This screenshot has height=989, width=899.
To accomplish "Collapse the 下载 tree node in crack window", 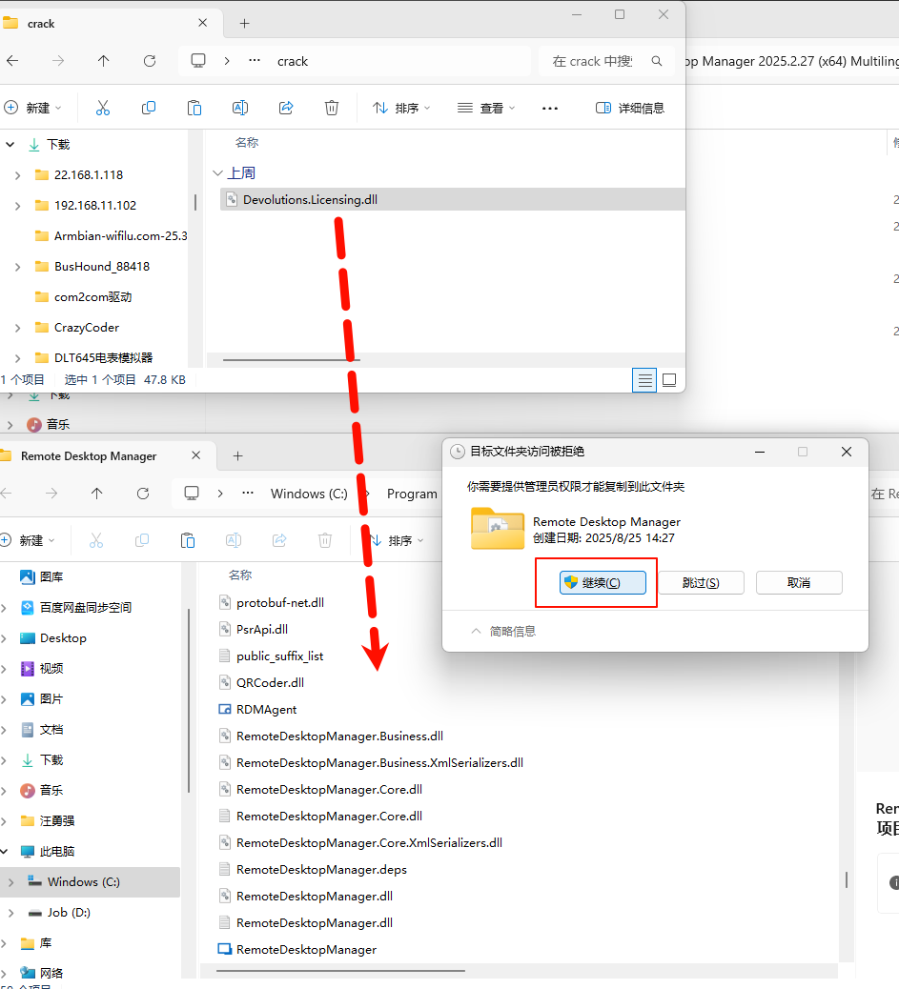I will pyautogui.click(x=10, y=145).
